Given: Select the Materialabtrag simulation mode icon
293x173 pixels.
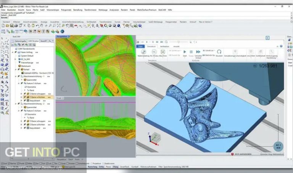Looking at the screenshot, I should (144, 52).
